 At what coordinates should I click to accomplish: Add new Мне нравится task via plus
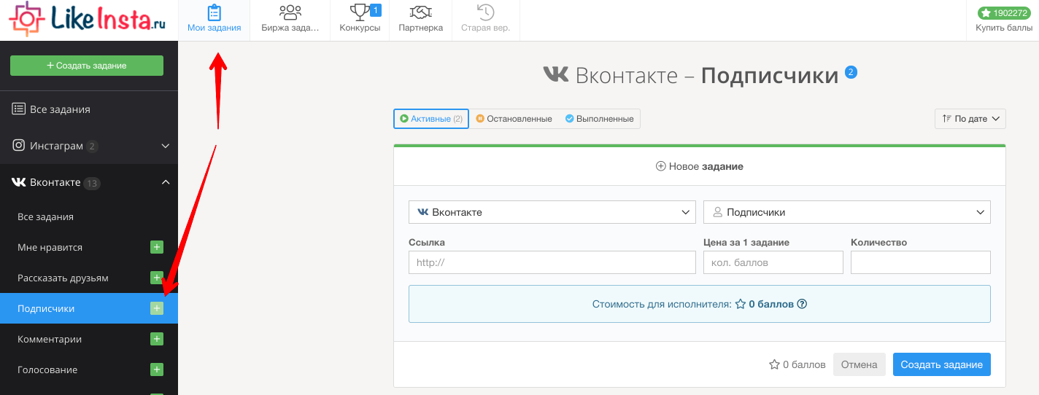156,247
